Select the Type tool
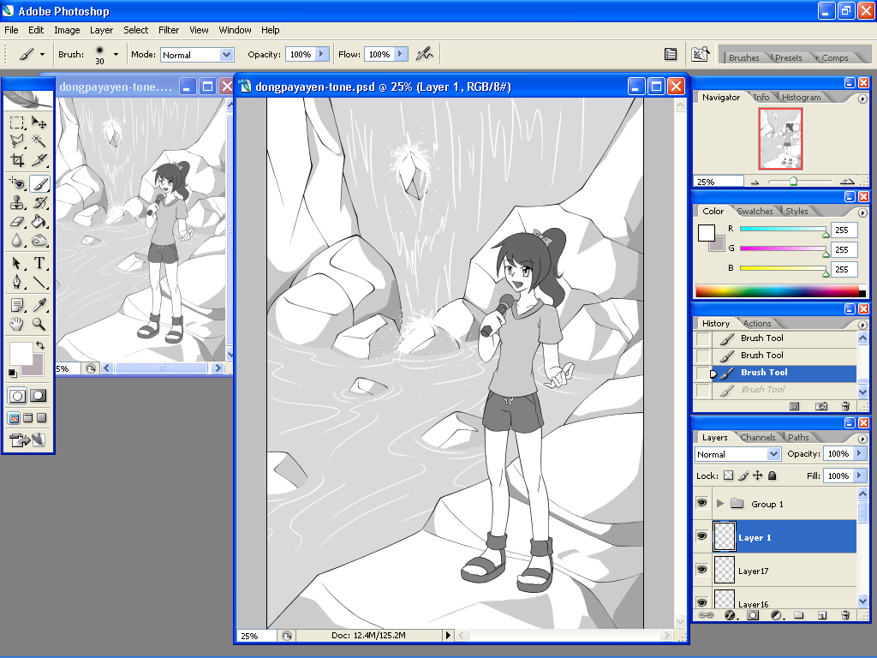 pyautogui.click(x=39, y=263)
